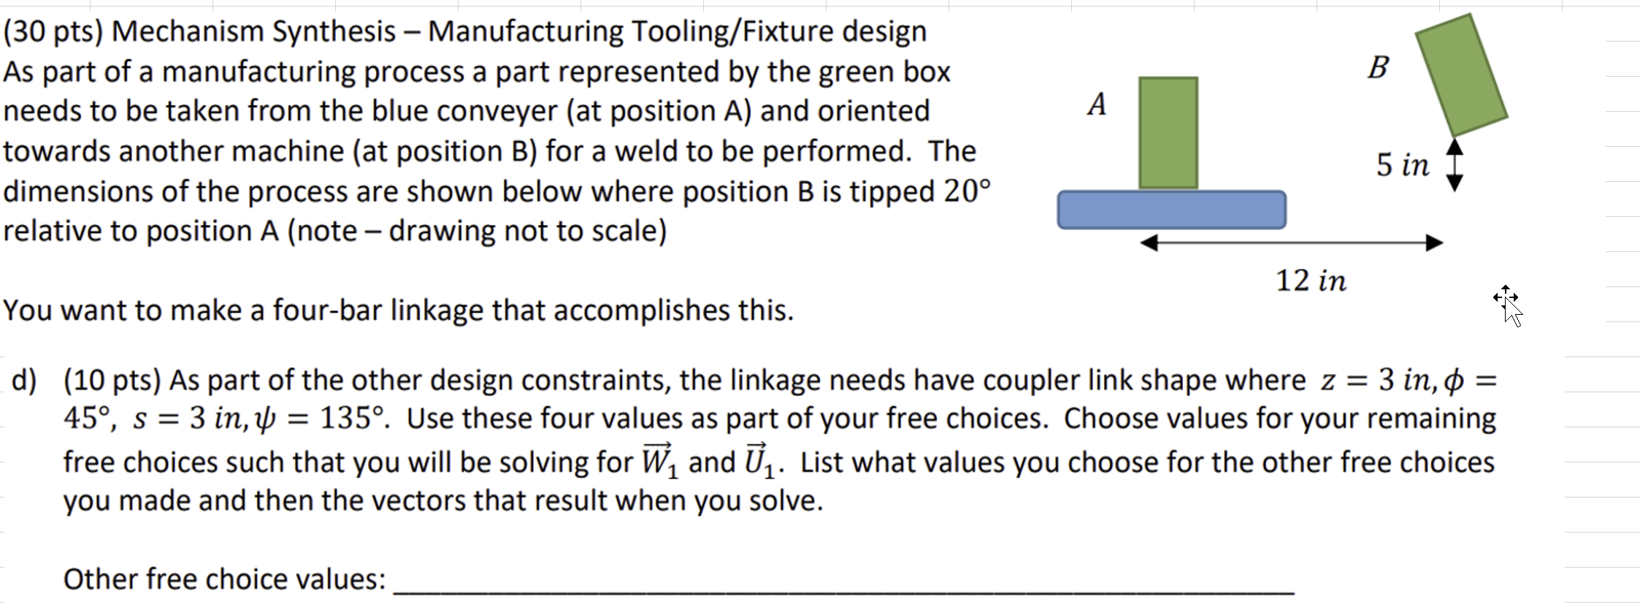Click the '(10 pts)' text in part d

point(112,381)
